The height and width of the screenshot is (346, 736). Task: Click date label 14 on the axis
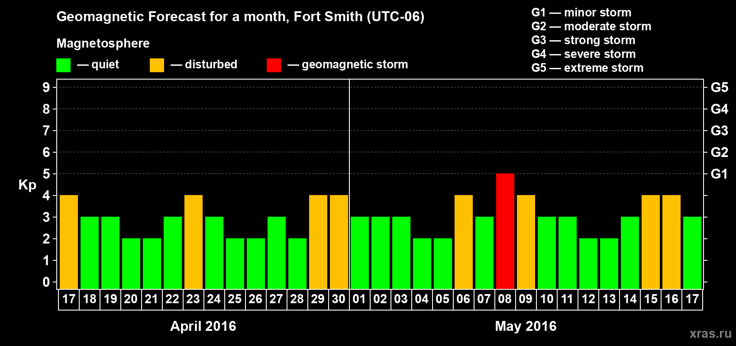630,299
